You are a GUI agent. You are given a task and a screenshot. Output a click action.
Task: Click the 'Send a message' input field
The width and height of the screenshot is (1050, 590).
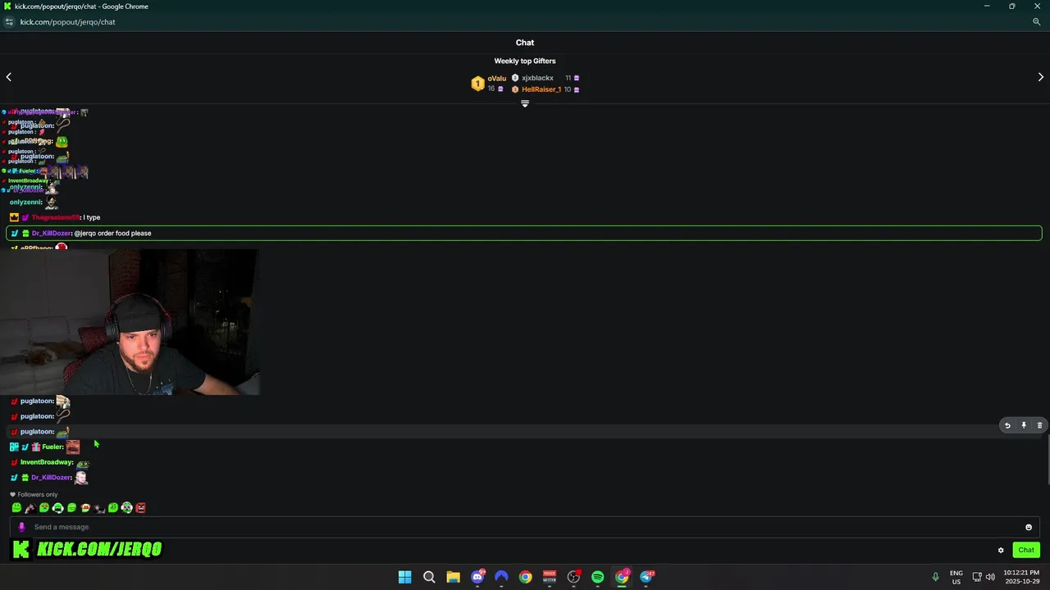525,527
